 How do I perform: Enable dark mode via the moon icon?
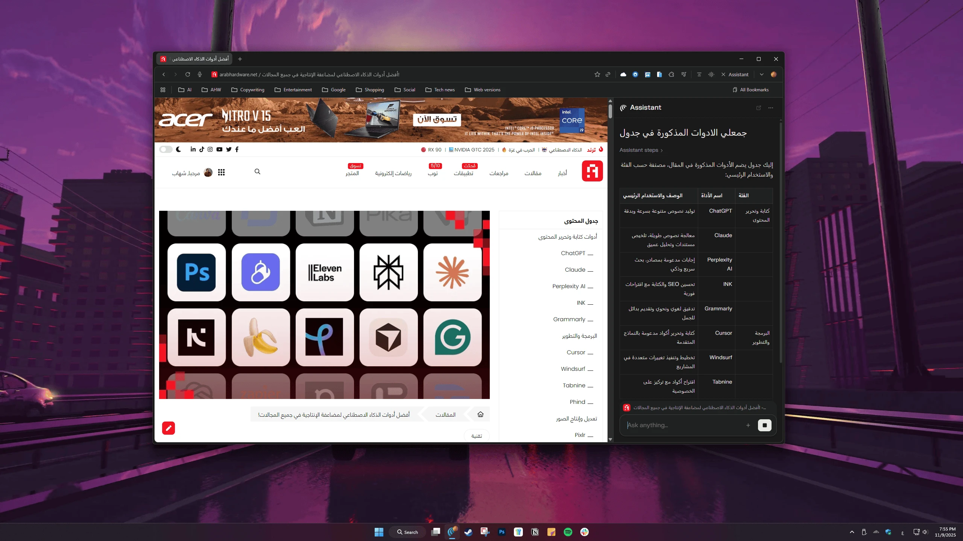pos(178,149)
